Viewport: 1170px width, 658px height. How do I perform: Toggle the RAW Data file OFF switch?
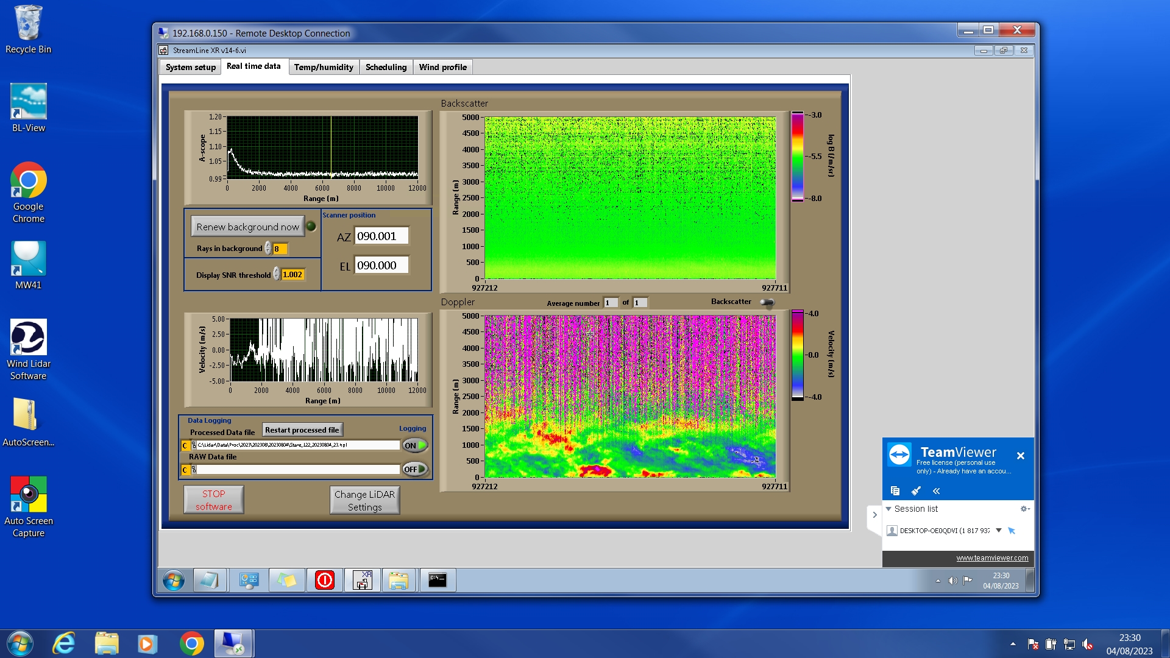point(415,469)
